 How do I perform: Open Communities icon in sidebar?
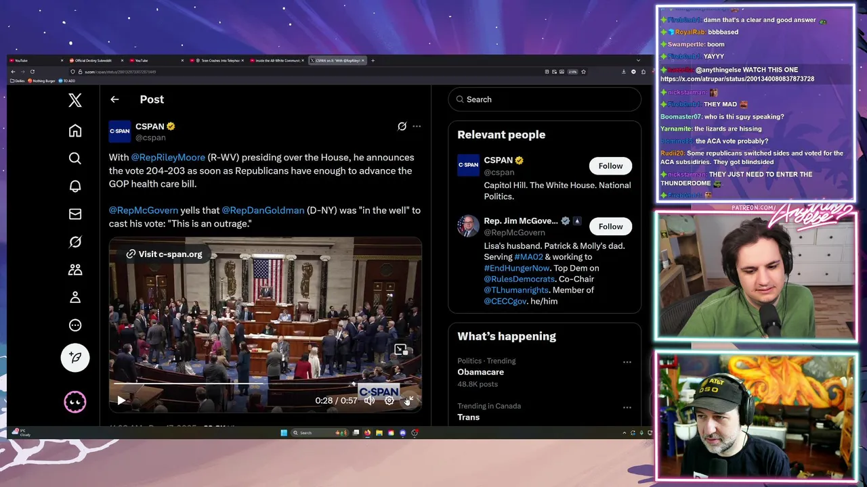tap(75, 269)
